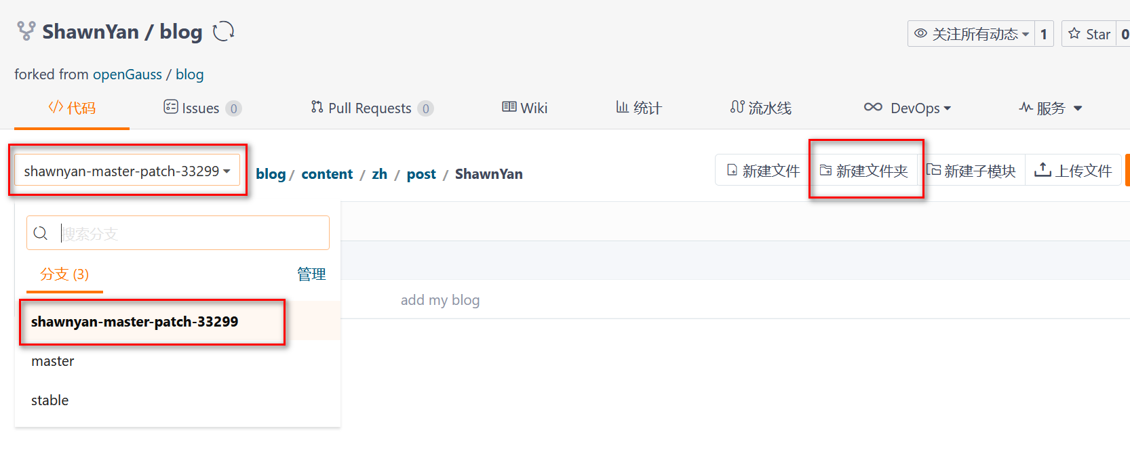Click the search magnifier icon in branch search

click(41, 233)
